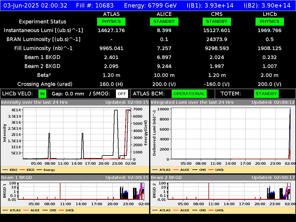This screenshot has height=222, width=296.
Task: Click the LHCb PHYSICS status indicator
Action: pos(270,21)
